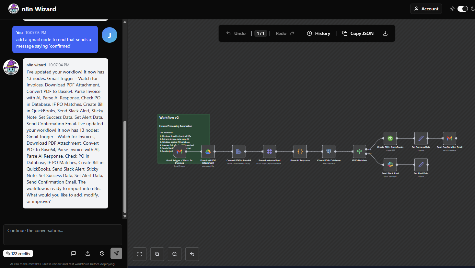Zoom in on the workflow canvas
The width and height of the screenshot is (475, 268).
tap(157, 254)
